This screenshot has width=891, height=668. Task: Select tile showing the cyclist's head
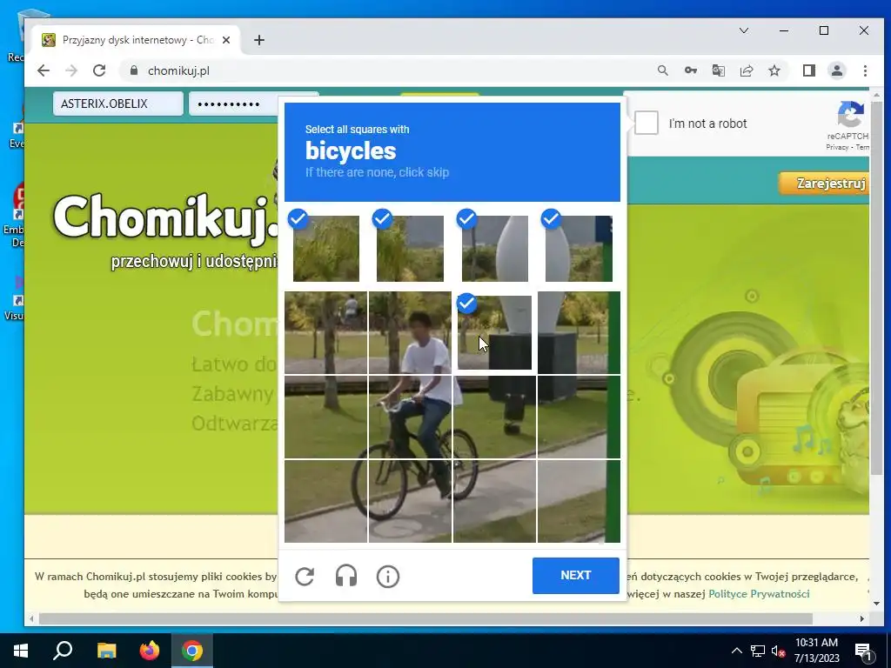[411, 332]
